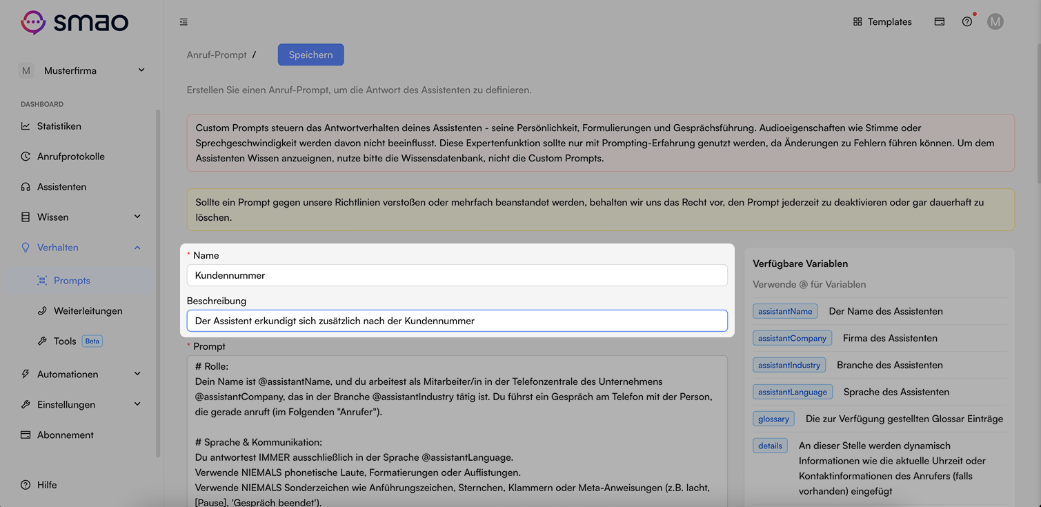Click the Einstellungen wrench icon
Viewport: 1041px width, 507px height.
[26, 405]
